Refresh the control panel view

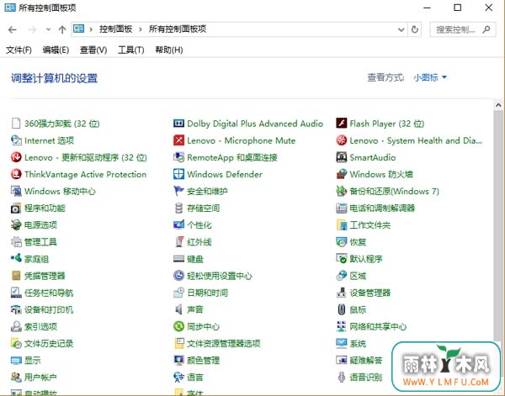415,29
